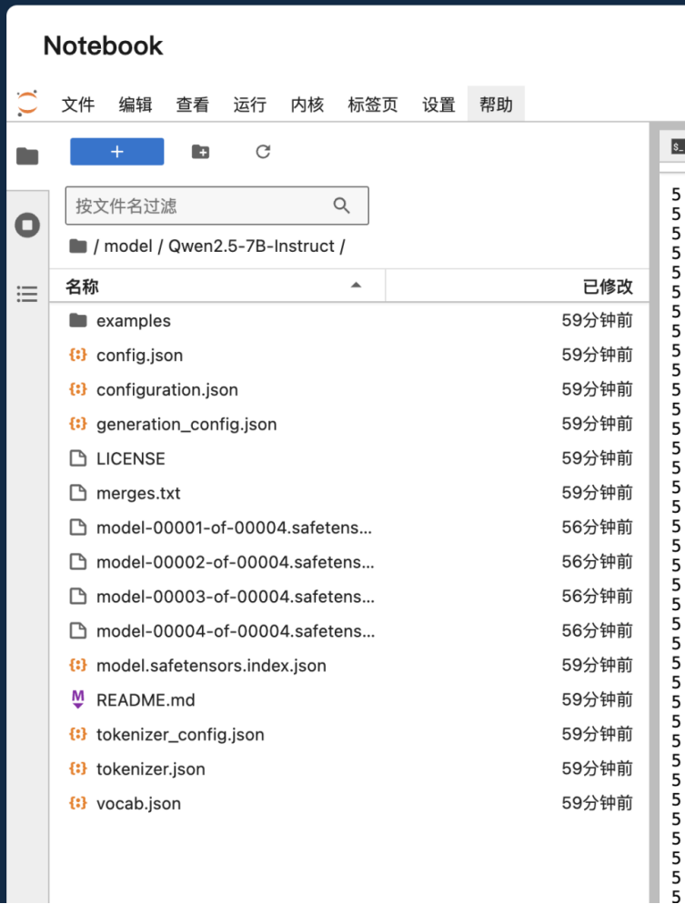Open the table of contents sidebar tab
The image size is (685, 904).
tap(27, 294)
